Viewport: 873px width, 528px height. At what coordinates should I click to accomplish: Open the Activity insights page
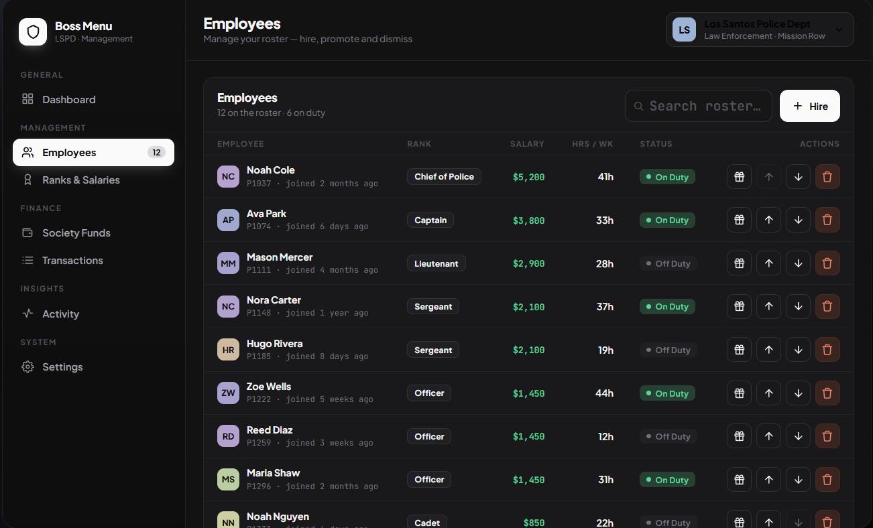pos(93,314)
